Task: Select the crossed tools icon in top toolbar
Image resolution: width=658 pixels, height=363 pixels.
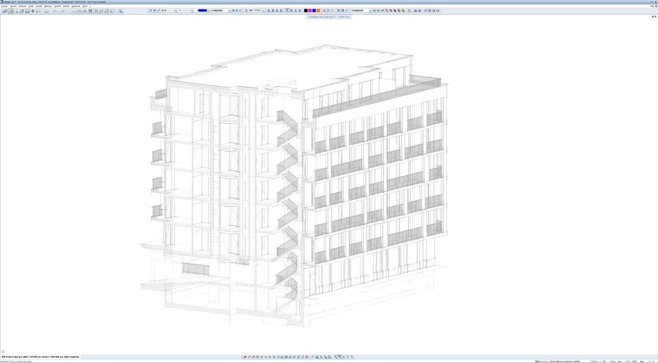Action: click(x=90, y=11)
